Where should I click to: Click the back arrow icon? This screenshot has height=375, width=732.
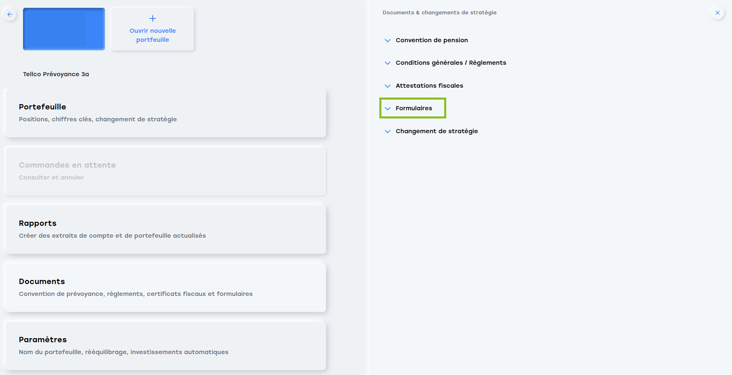click(x=10, y=14)
